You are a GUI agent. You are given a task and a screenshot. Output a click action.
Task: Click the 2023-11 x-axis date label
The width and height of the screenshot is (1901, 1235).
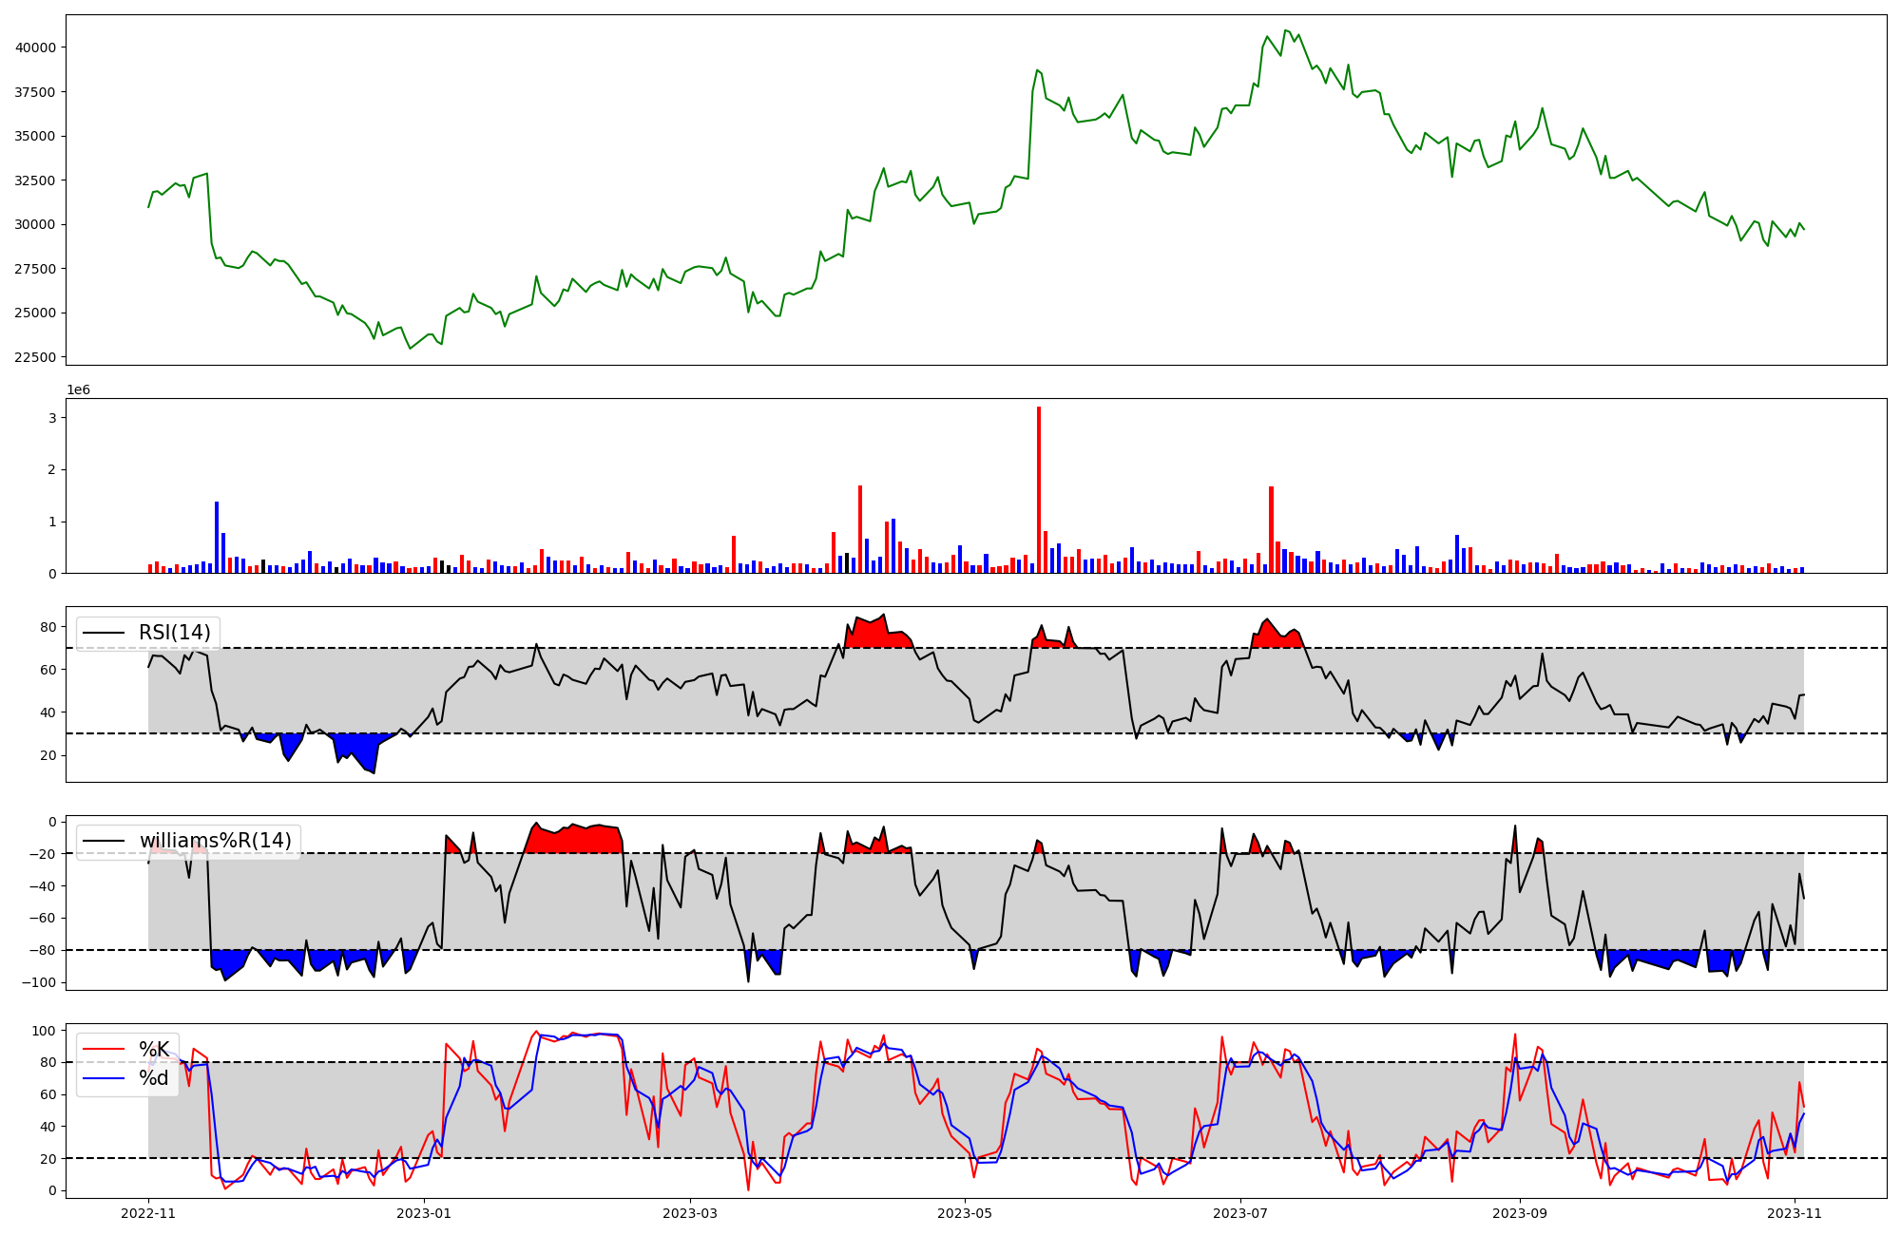click(1795, 1213)
